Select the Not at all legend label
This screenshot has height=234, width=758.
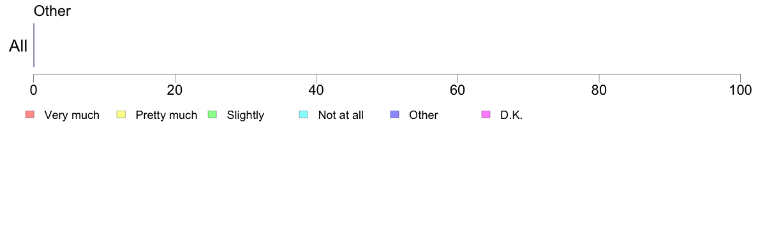click(341, 115)
